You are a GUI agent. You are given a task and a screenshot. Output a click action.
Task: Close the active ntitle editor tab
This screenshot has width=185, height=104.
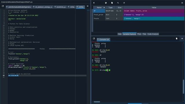point(77,7)
